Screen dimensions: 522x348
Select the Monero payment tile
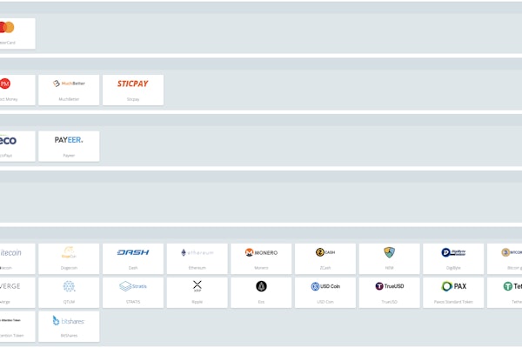pos(261,258)
